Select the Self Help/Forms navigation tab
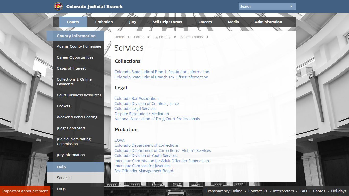This screenshot has width=349, height=196. [167, 22]
